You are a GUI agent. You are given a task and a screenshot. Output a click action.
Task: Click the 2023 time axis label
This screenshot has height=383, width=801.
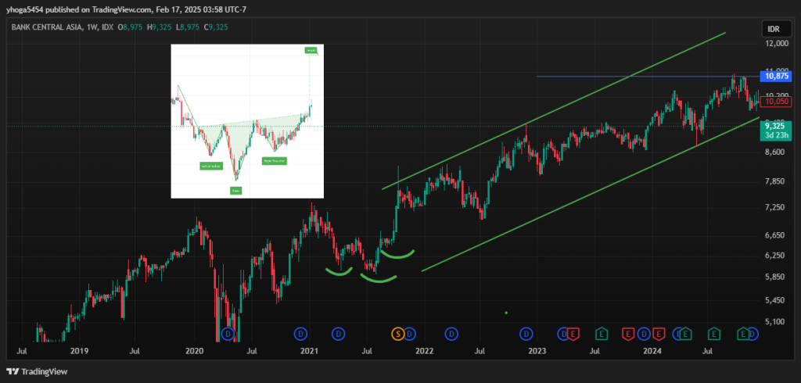click(x=537, y=351)
